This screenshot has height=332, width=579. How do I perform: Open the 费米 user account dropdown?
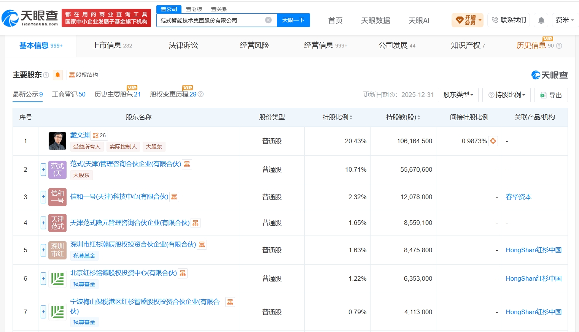point(565,20)
